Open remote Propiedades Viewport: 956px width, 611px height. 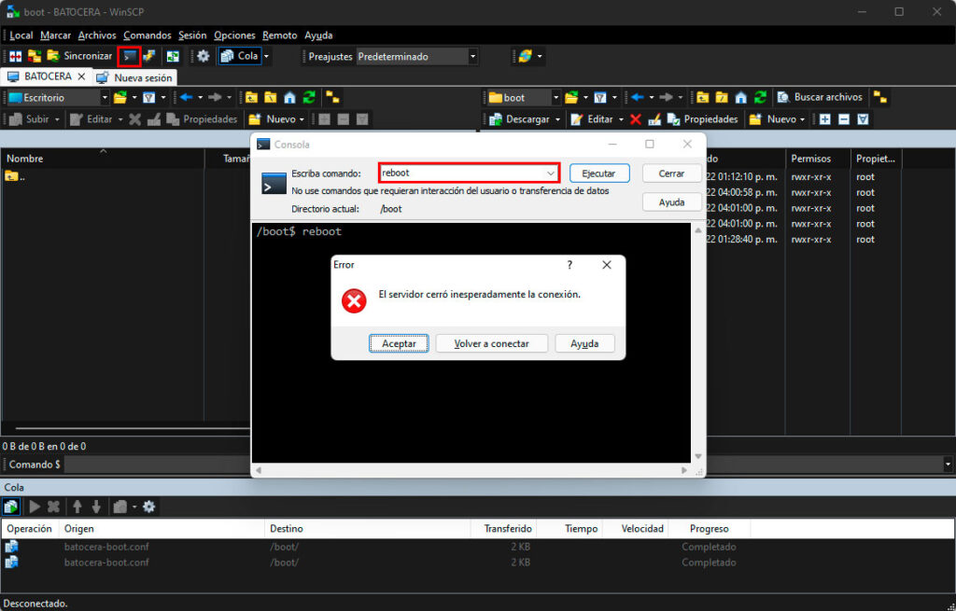(x=702, y=119)
